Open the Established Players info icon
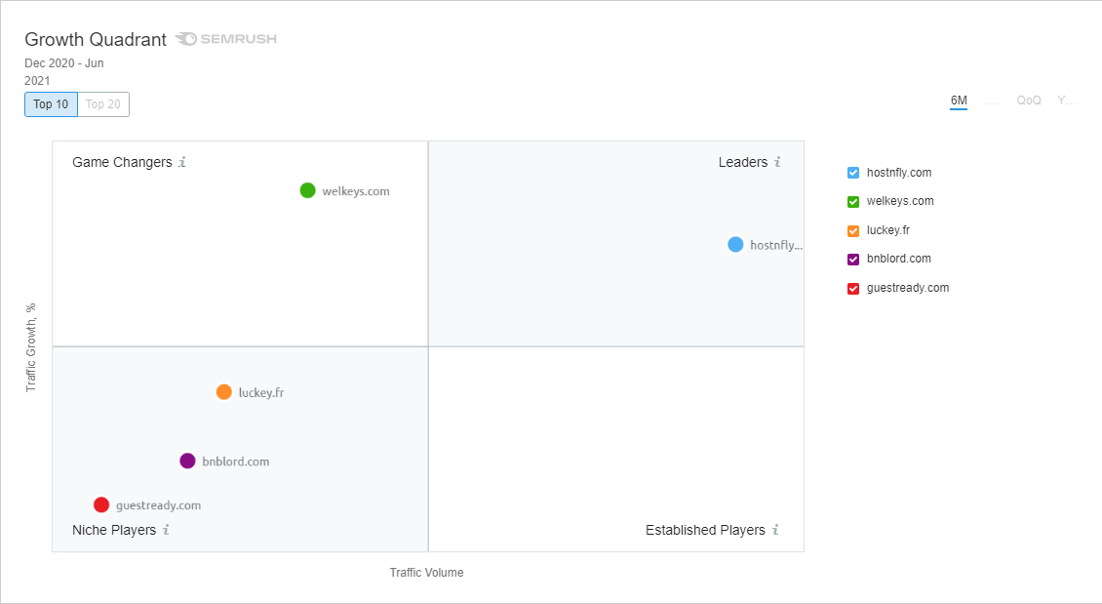This screenshot has height=604, width=1102. pyautogui.click(x=775, y=530)
